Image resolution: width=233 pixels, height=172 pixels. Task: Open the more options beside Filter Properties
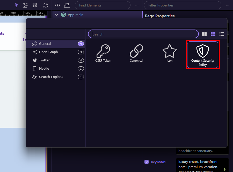point(228,5)
